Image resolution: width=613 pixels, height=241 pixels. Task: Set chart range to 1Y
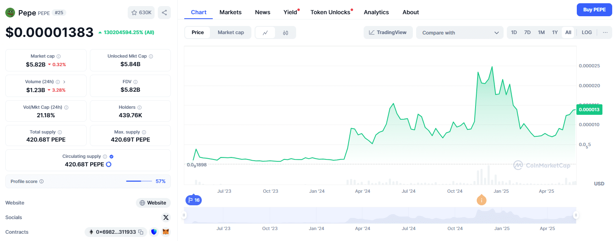[x=555, y=32]
